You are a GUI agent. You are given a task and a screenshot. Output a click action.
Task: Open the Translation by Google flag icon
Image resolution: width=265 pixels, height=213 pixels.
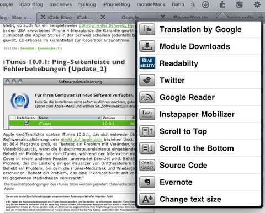tap(147, 29)
